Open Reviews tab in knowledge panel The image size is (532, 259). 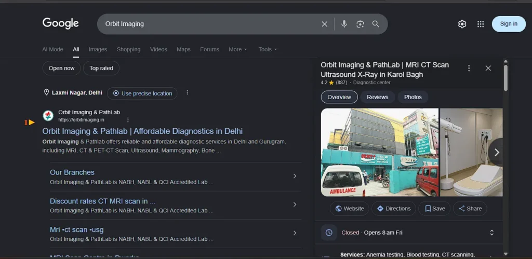pos(377,97)
